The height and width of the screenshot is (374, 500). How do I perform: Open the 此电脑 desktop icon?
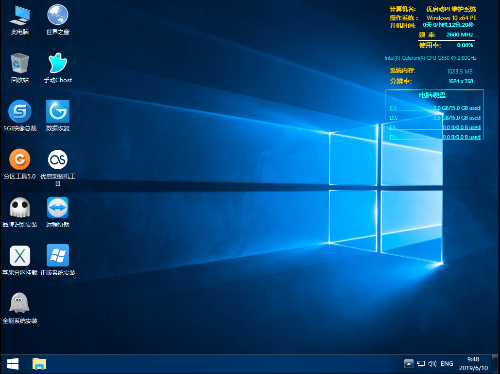[20, 20]
